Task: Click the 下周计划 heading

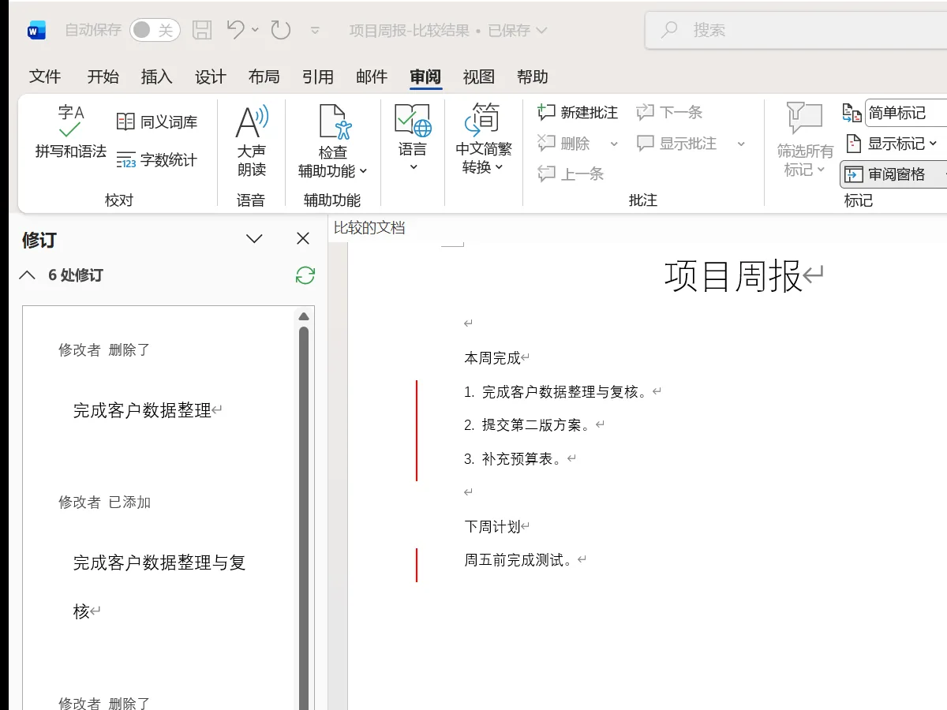Action: [x=492, y=526]
